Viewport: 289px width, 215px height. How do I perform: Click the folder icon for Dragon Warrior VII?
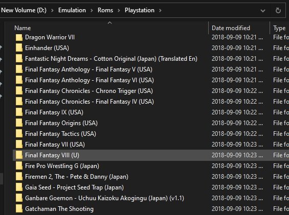19,37
